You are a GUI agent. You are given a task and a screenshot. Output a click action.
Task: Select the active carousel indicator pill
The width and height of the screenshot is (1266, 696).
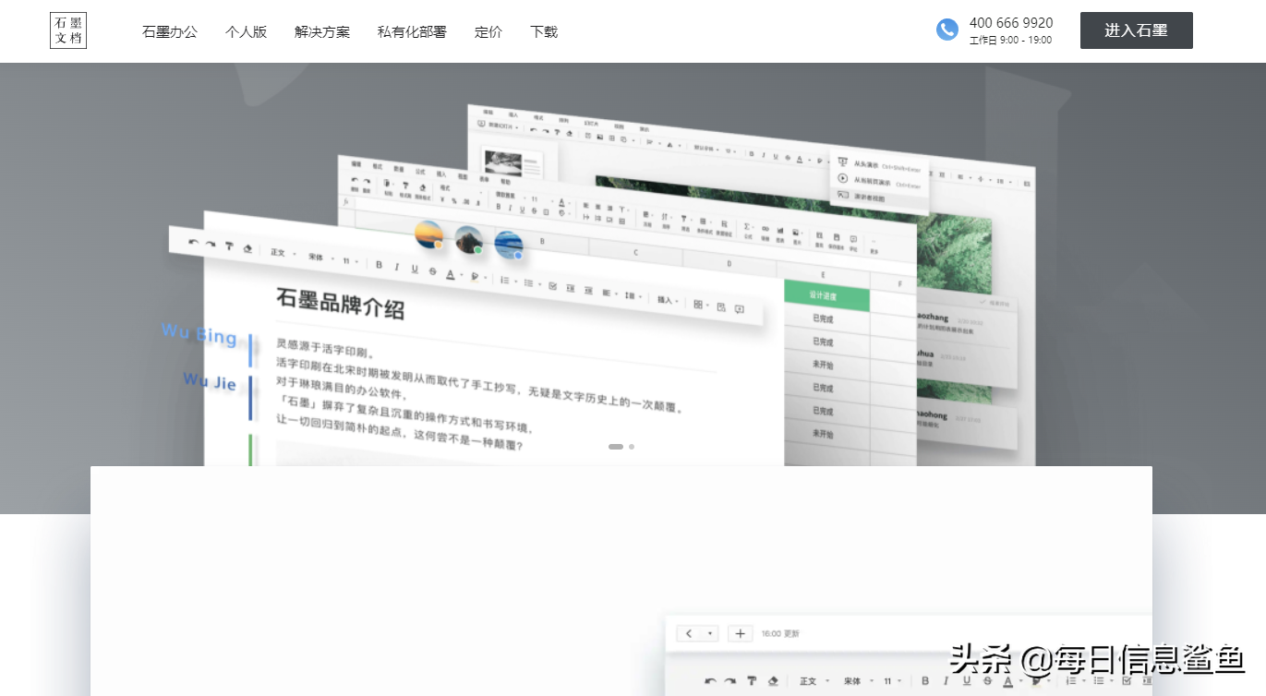(616, 447)
